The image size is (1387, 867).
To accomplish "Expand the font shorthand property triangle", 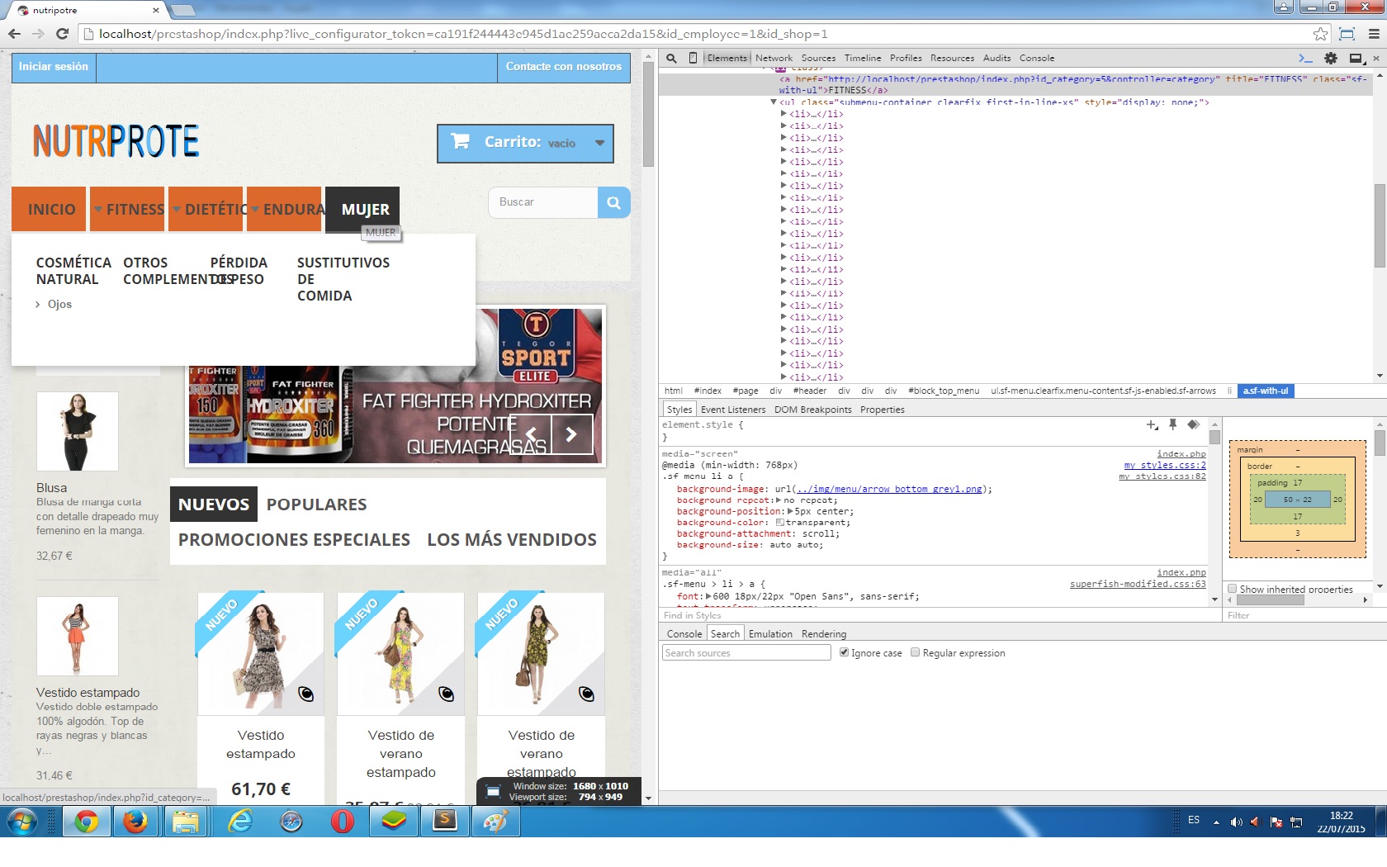I will tap(708, 596).
